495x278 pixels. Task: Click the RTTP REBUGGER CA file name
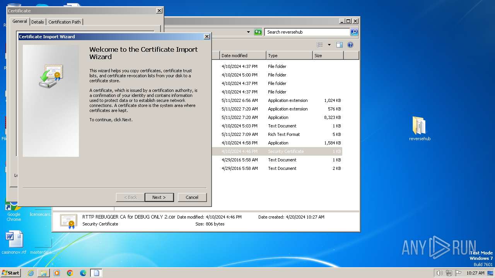[129, 217]
